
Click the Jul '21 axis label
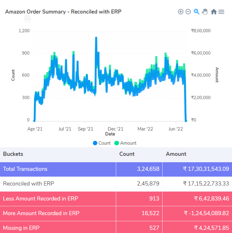[65, 129]
